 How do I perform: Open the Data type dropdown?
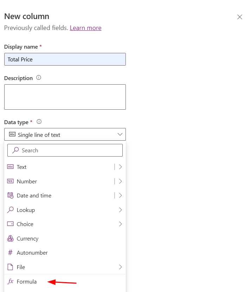[65, 134]
